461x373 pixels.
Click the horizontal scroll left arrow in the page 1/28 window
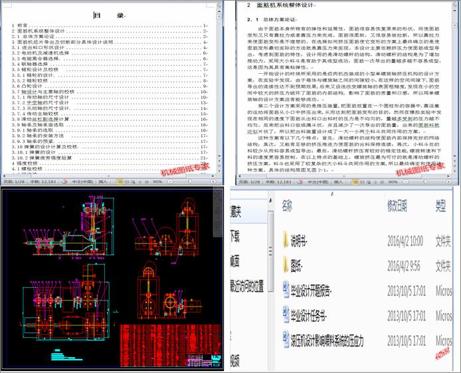(x=5, y=176)
